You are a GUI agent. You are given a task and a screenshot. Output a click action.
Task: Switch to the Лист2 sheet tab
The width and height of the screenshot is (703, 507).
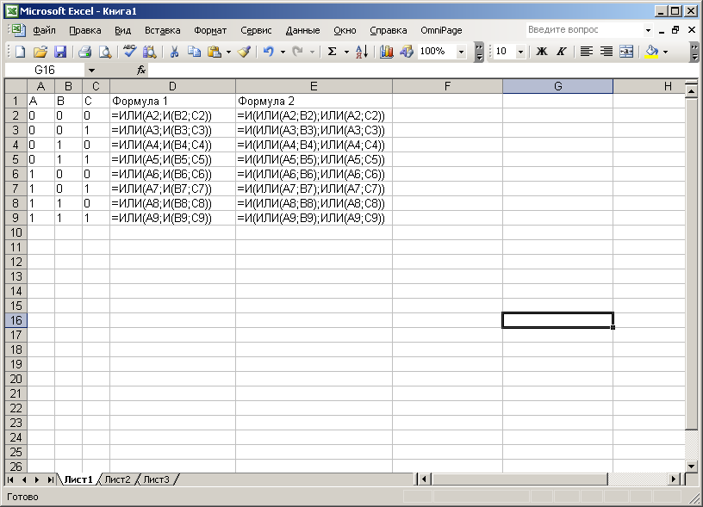coord(117,479)
